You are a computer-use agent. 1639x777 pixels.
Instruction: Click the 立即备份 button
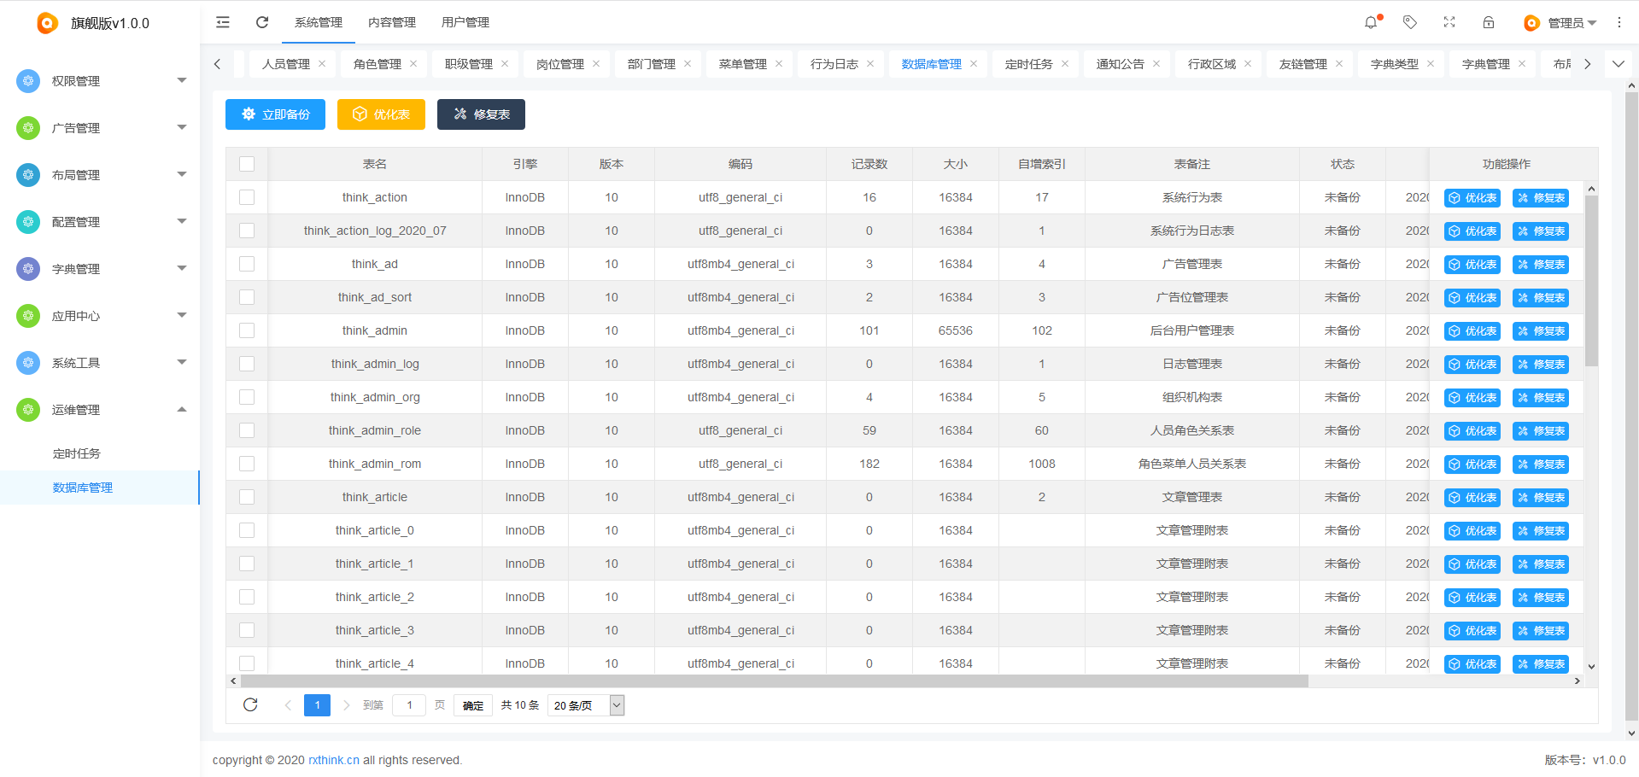click(275, 114)
